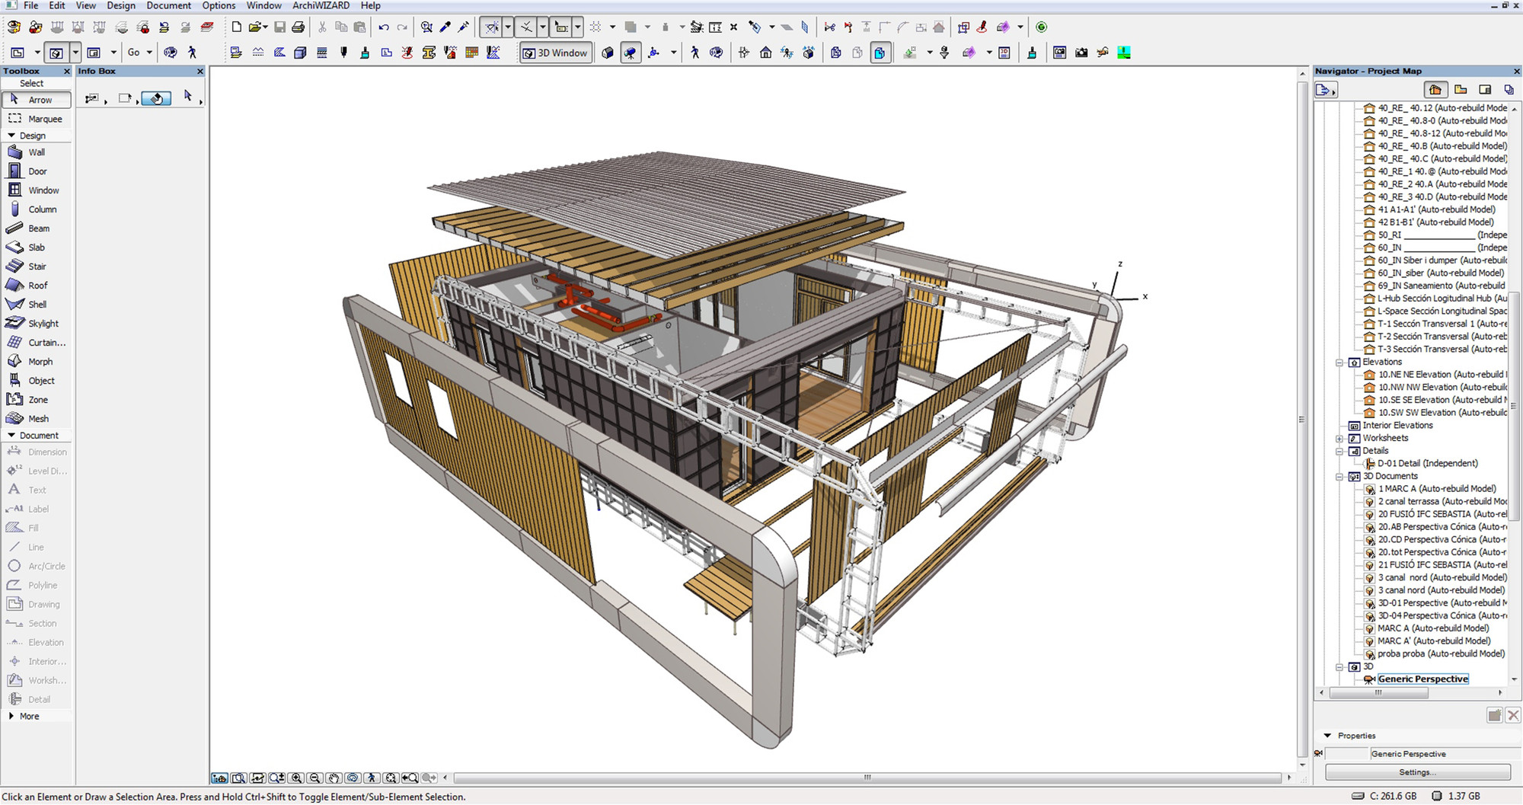Activate the Arrow select tool

coord(37,100)
